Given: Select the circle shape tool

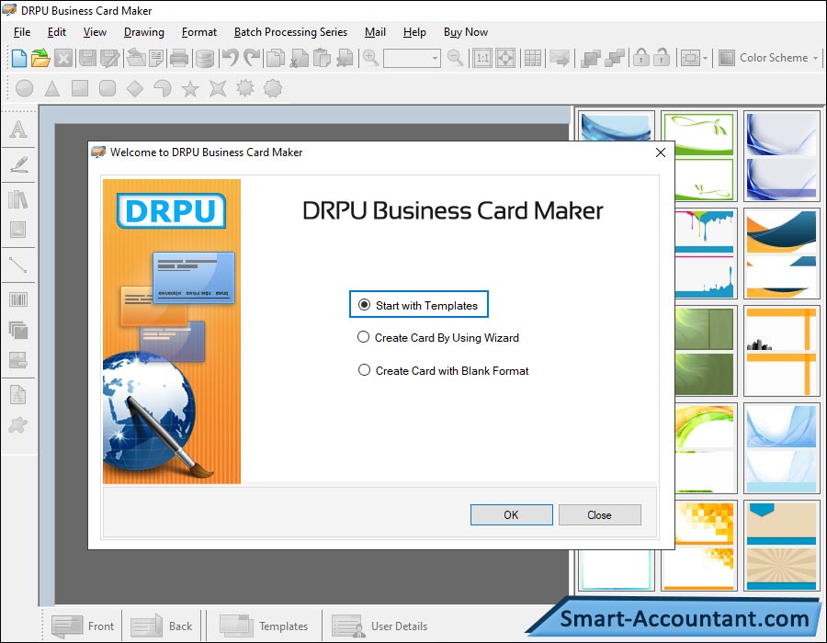Looking at the screenshot, I should click(x=24, y=88).
